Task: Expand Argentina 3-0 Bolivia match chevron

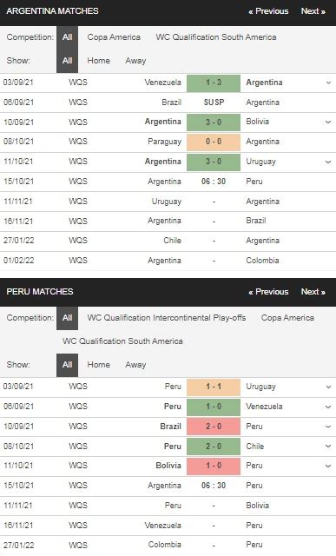Action: (x=328, y=122)
